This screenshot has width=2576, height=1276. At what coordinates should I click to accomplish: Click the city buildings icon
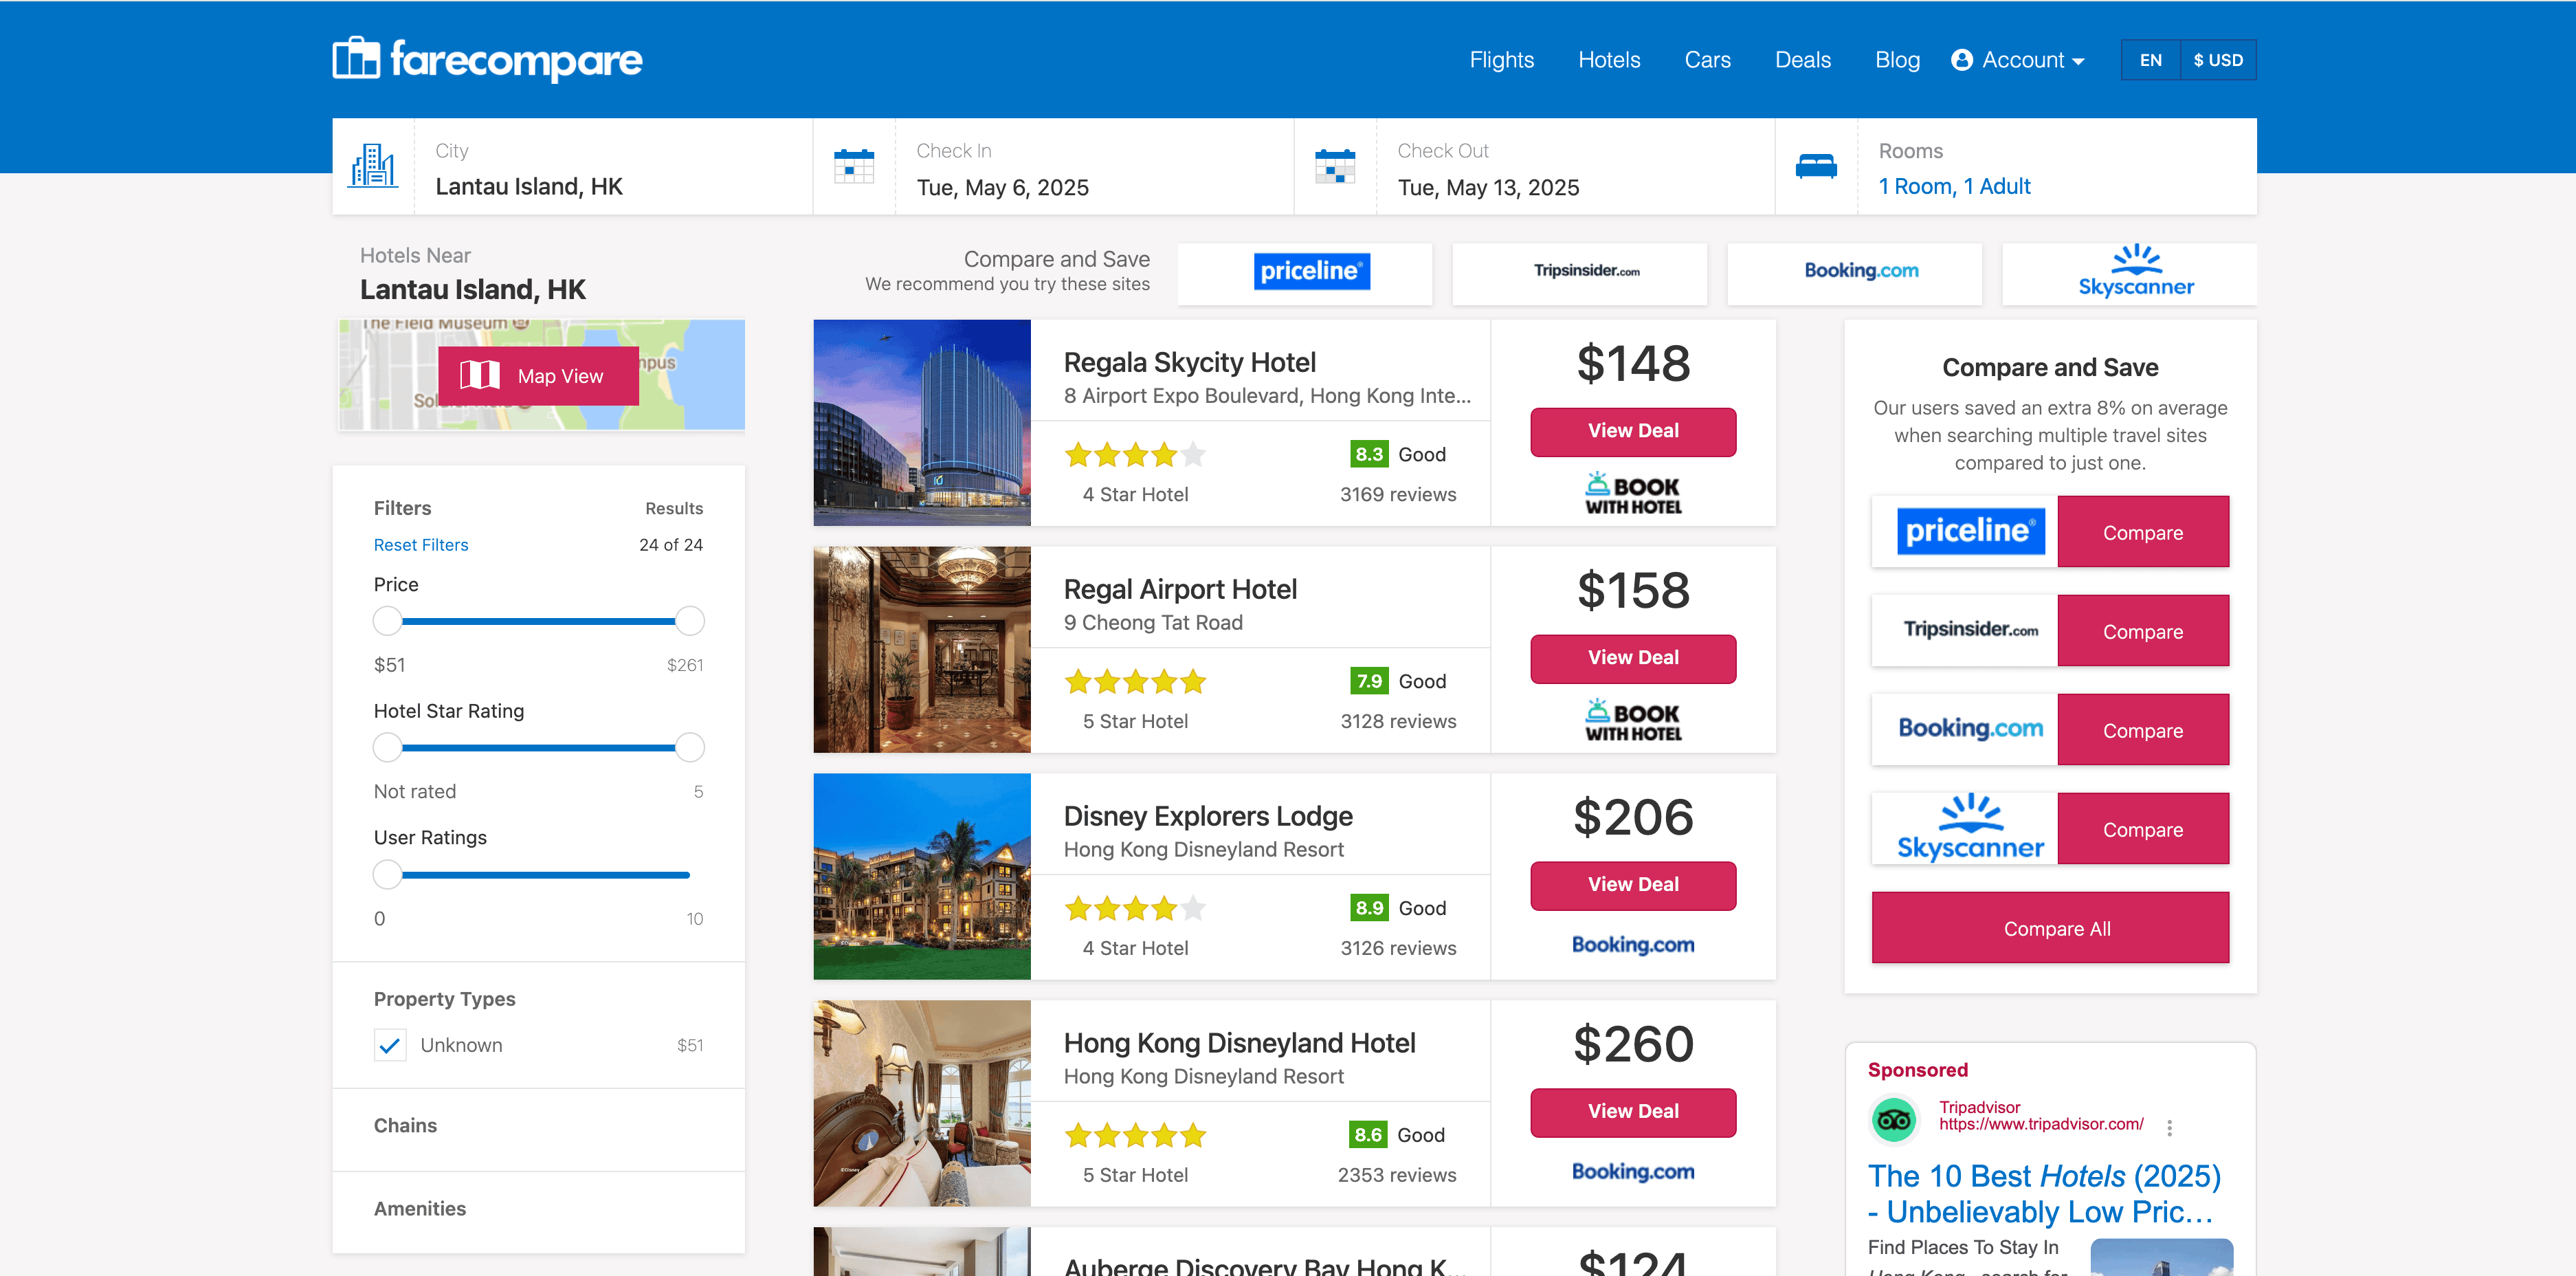(373, 166)
